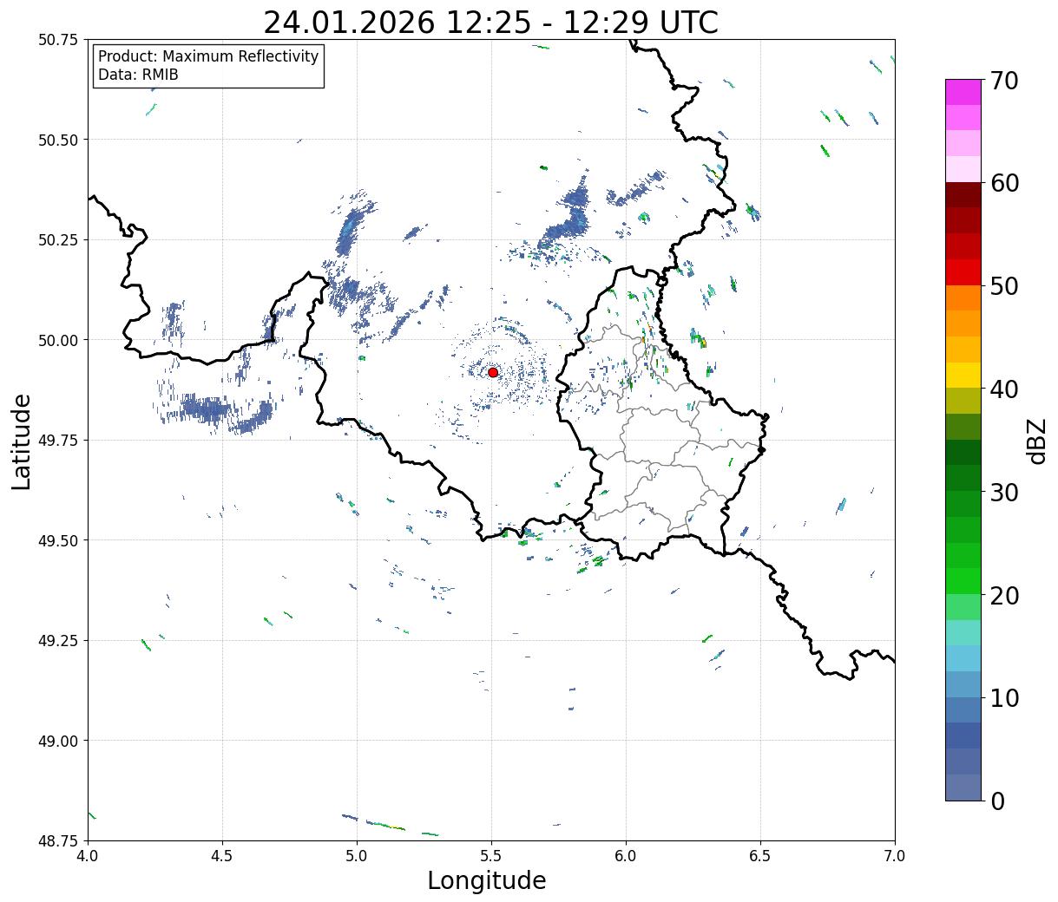Click the Latitude axis label
The width and height of the screenshot is (1058, 902).
click(22, 441)
